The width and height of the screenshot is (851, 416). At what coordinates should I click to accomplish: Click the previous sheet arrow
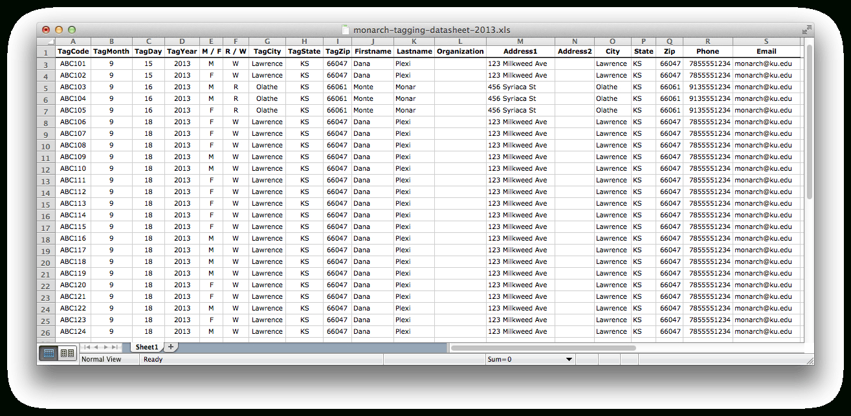pyautogui.click(x=96, y=347)
